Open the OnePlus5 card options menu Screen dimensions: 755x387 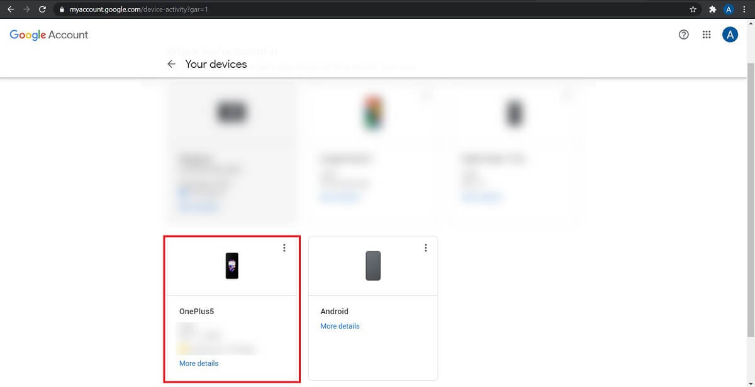pyautogui.click(x=284, y=248)
